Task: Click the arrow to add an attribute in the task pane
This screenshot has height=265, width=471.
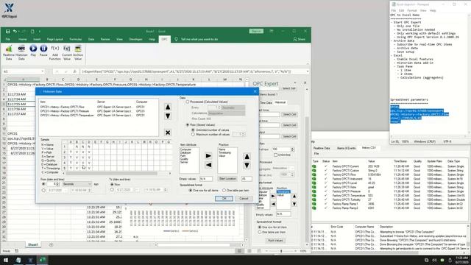Action: 273,197
